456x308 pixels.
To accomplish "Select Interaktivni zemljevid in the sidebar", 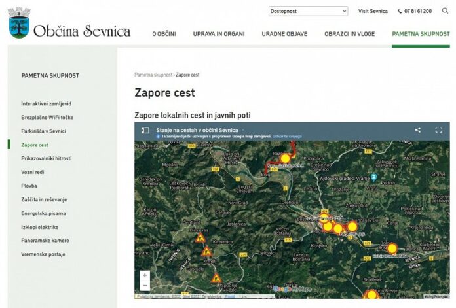I will tap(47, 103).
